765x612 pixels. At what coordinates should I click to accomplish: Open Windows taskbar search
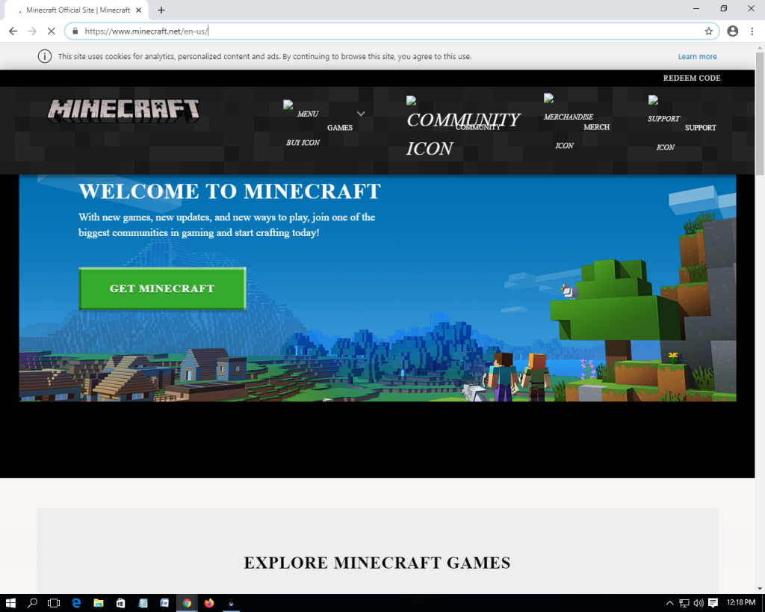coord(32,603)
